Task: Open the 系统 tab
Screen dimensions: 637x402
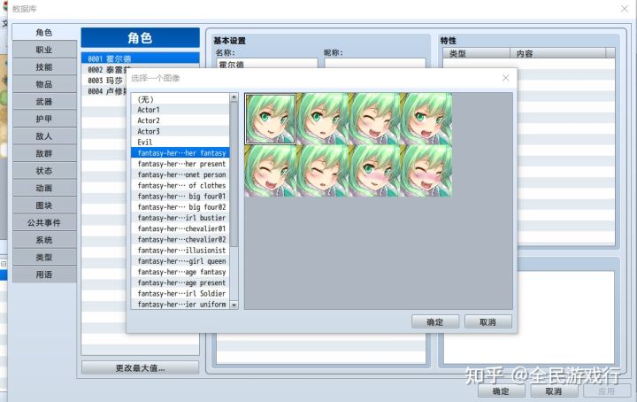Action: coord(44,240)
